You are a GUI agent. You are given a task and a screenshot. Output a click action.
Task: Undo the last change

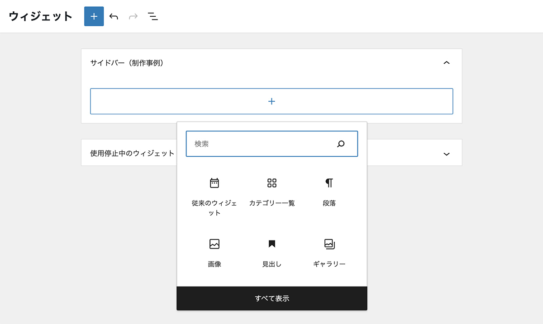click(x=114, y=17)
